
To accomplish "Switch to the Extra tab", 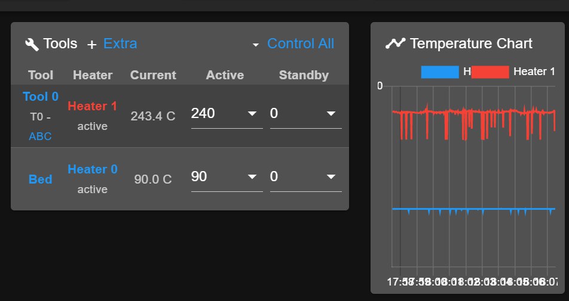I will tap(120, 44).
